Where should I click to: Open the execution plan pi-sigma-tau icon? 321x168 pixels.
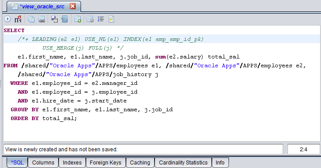tap(18, 19)
